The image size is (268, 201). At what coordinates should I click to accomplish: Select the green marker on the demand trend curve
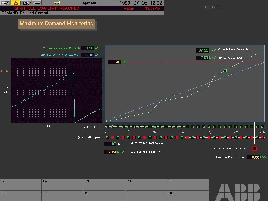[225, 70]
